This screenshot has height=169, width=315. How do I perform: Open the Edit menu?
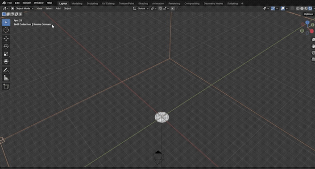[17, 3]
